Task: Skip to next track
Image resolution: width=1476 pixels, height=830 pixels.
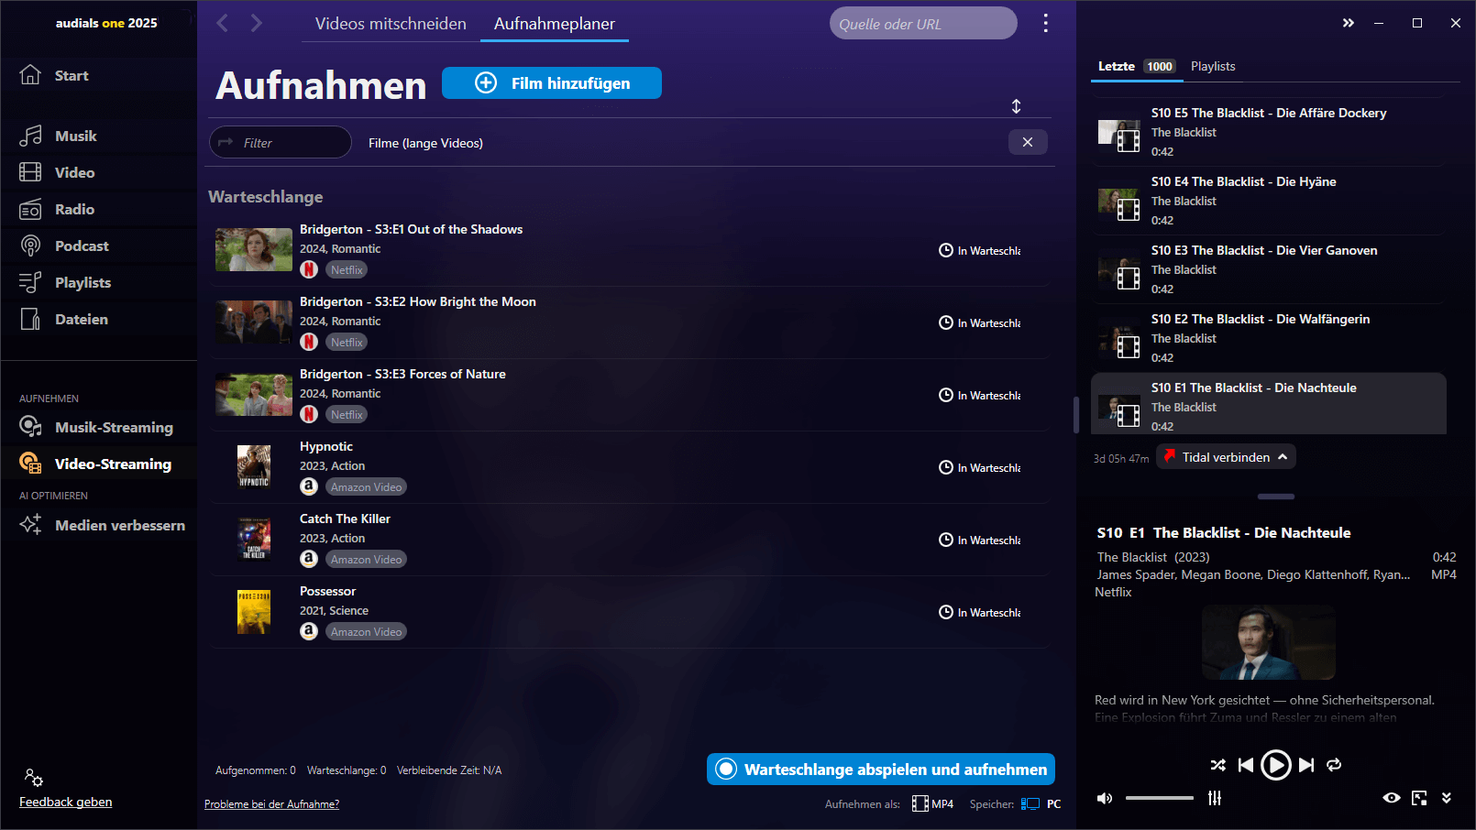Action: 1306,765
